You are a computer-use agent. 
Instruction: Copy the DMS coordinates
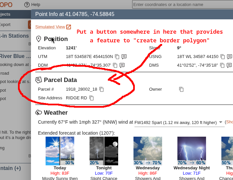pyautogui.click(x=222, y=65)
